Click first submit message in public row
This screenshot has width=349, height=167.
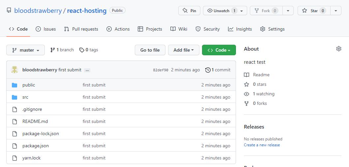point(94,85)
